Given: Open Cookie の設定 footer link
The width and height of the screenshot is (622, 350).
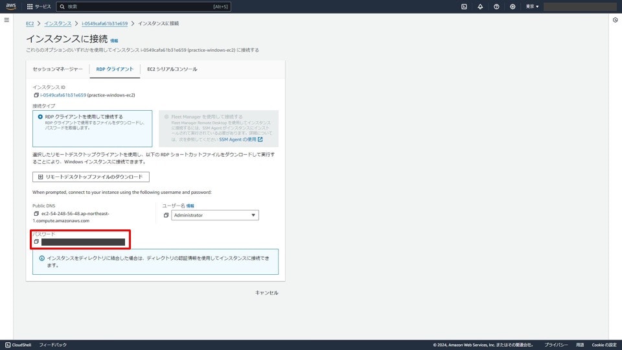Looking at the screenshot, I should coord(604,345).
